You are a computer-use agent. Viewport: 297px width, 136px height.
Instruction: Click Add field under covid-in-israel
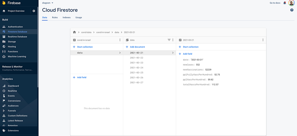point(80,78)
